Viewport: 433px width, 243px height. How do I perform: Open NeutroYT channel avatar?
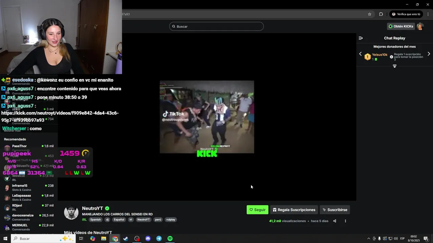(71, 213)
